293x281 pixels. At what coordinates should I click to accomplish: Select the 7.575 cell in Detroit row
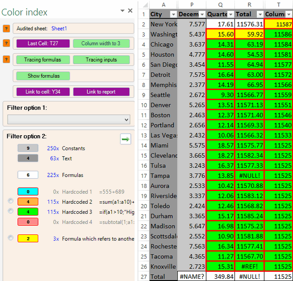(x=192, y=75)
